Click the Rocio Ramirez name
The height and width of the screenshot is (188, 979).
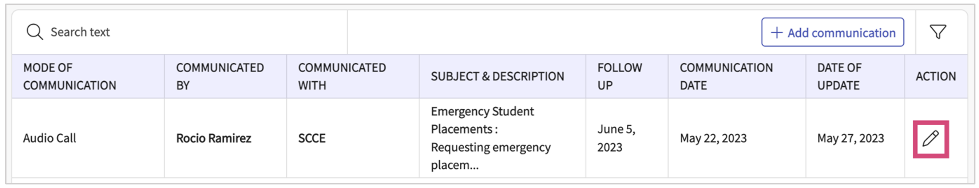tap(214, 138)
